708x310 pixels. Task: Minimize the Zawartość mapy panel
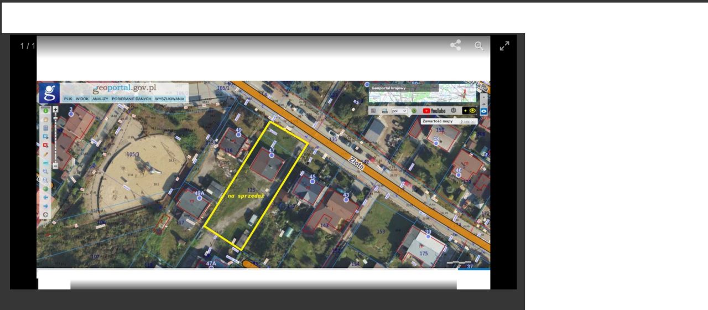click(467, 122)
